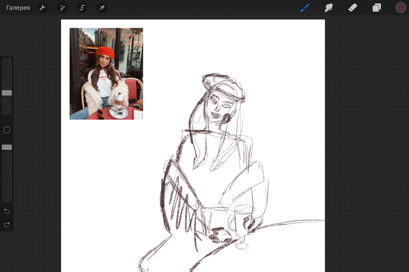Tap the square Modify button in sidebar
This screenshot has height=272, width=409.
(x=7, y=130)
